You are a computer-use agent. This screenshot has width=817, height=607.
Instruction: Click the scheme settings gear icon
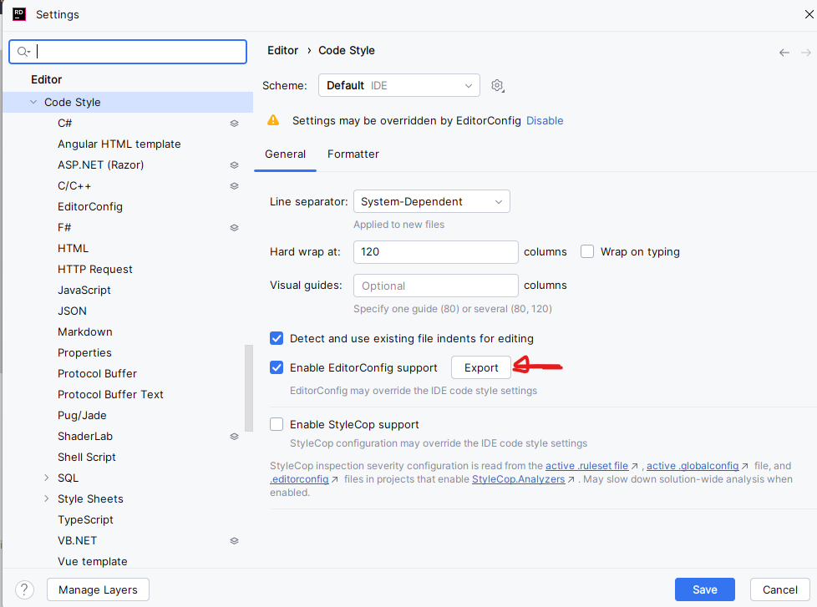coord(498,85)
